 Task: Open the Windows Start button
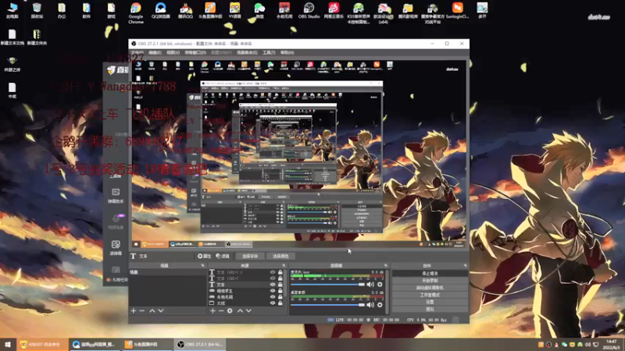[x=8, y=345]
